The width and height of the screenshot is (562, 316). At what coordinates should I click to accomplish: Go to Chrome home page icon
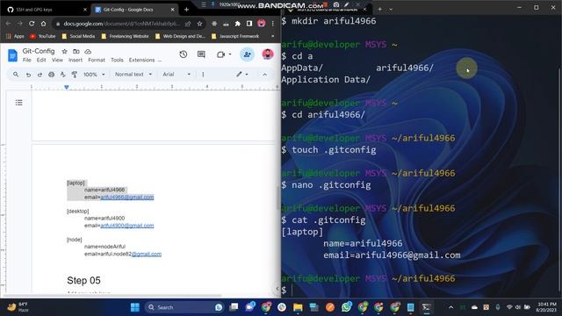(x=43, y=24)
